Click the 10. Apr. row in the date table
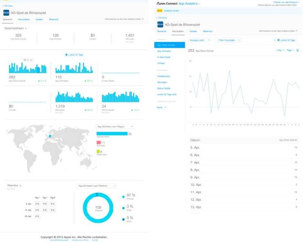The height and width of the screenshot is (243, 303). tap(244, 185)
